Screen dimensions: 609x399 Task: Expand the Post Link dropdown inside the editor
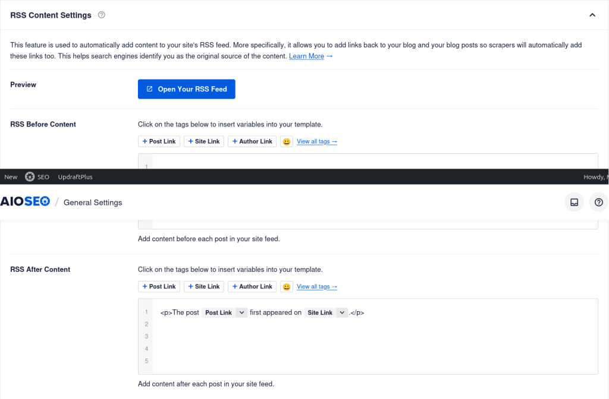click(241, 312)
